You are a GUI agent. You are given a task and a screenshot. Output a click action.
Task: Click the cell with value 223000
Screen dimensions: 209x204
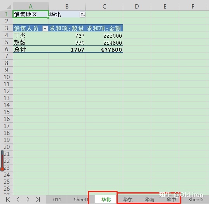[x=104, y=35]
